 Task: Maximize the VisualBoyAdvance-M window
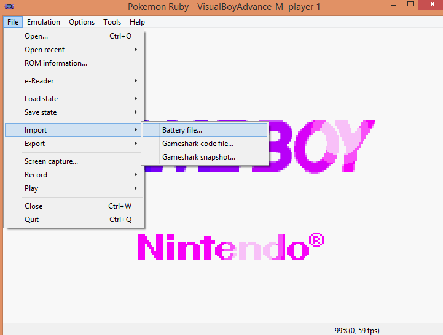[410, 4]
